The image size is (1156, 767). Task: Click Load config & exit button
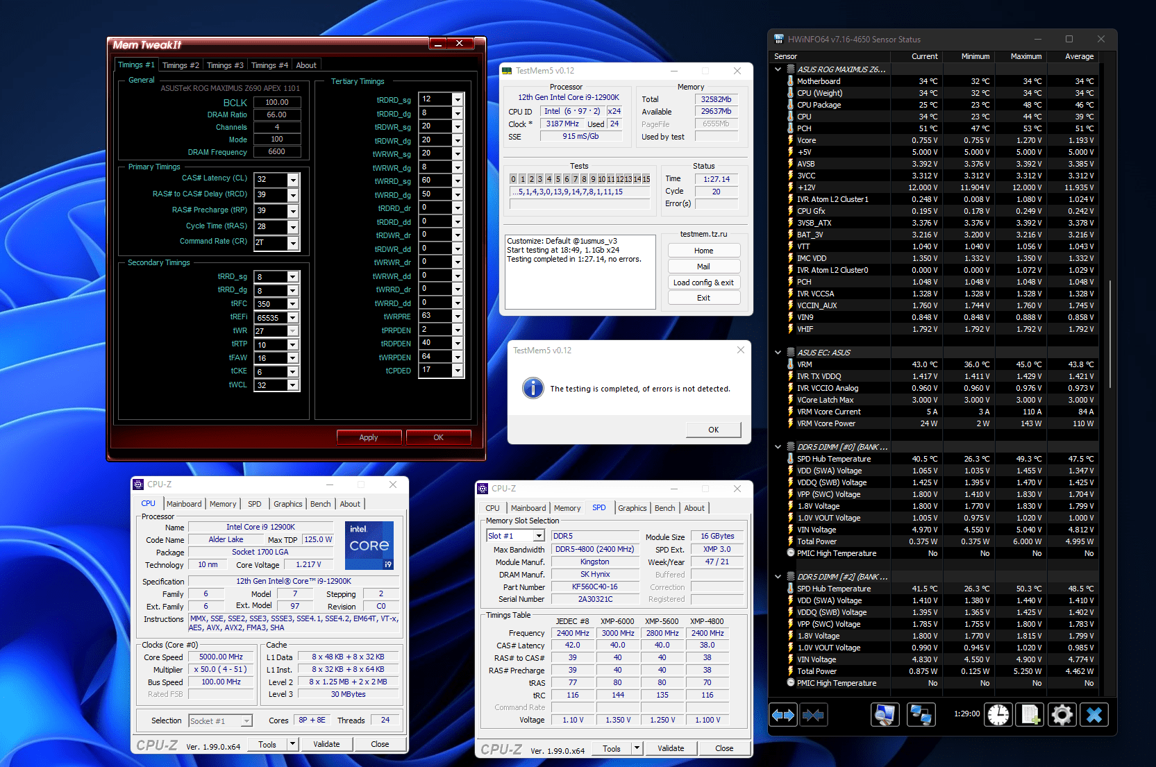pos(704,283)
